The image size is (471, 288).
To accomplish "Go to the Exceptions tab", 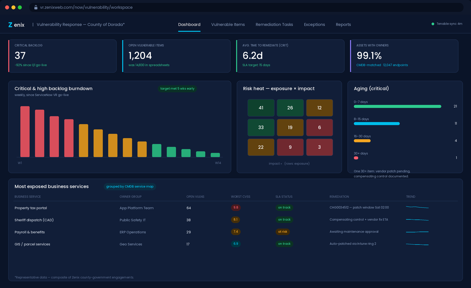I will pos(314,24).
